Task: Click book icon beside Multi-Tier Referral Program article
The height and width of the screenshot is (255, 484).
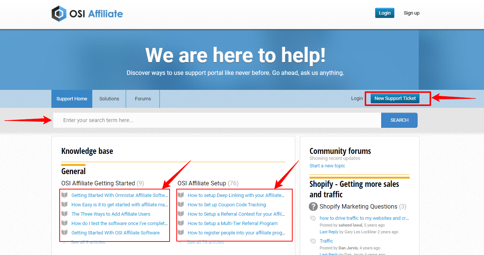Action: pos(181,223)
